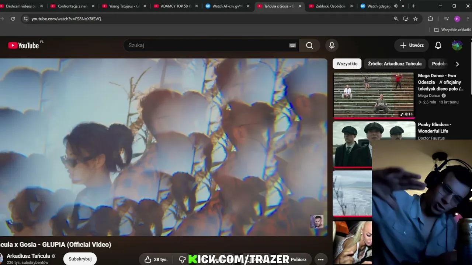Viewport: 472px width, 265px height.
Task: Click the channel avatar watermark on video
Action: point(317,222)
